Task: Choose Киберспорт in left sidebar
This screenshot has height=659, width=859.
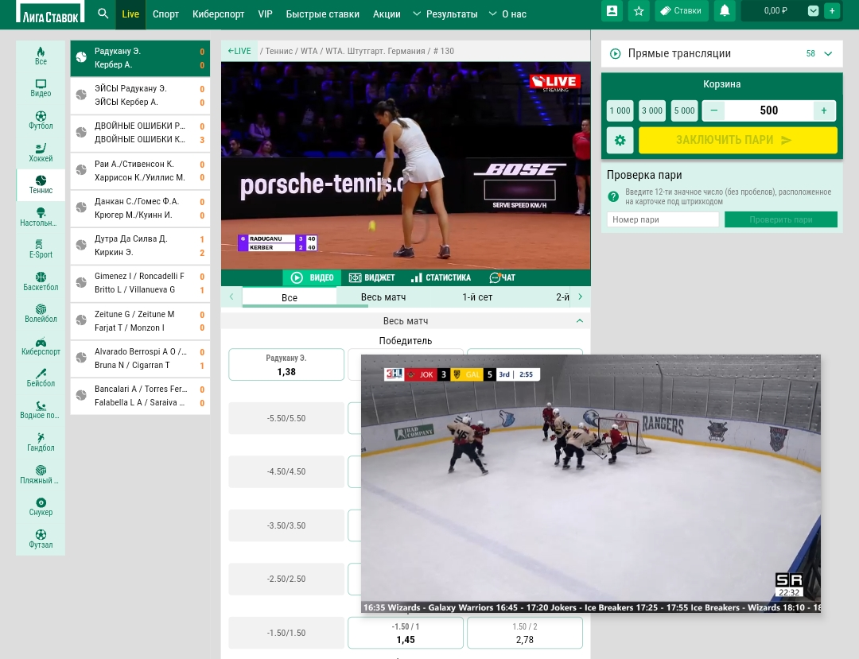Action: (x=41, y=346)
